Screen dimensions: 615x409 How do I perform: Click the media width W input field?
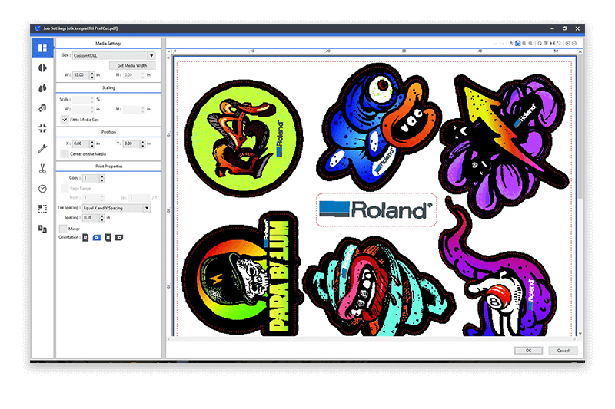coord(81,75)
